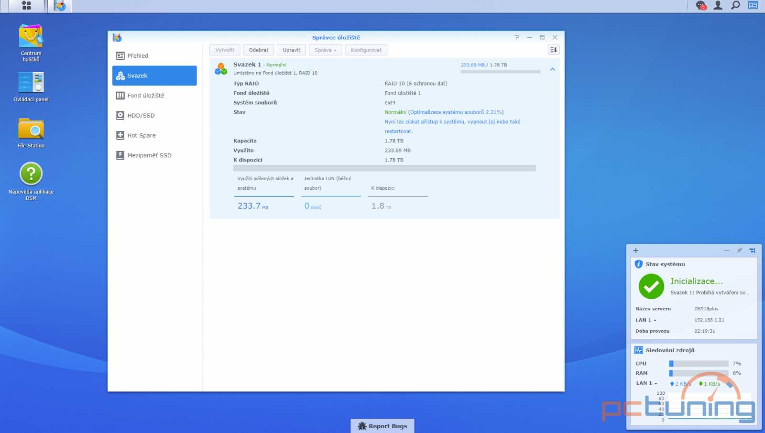
Task: Click the Konfigurovat button
Action: 366,50
